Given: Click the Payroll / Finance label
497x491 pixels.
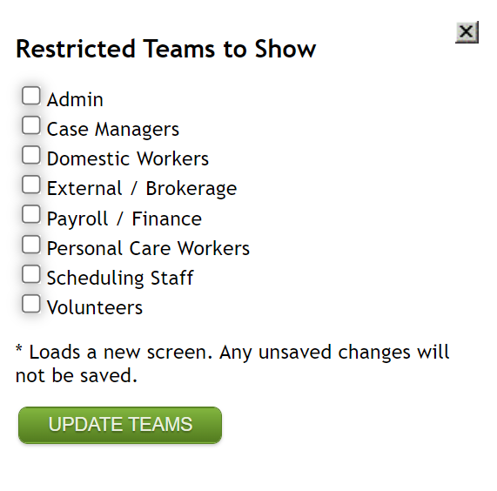Looking at the screenshot, I should coord(124,219).
